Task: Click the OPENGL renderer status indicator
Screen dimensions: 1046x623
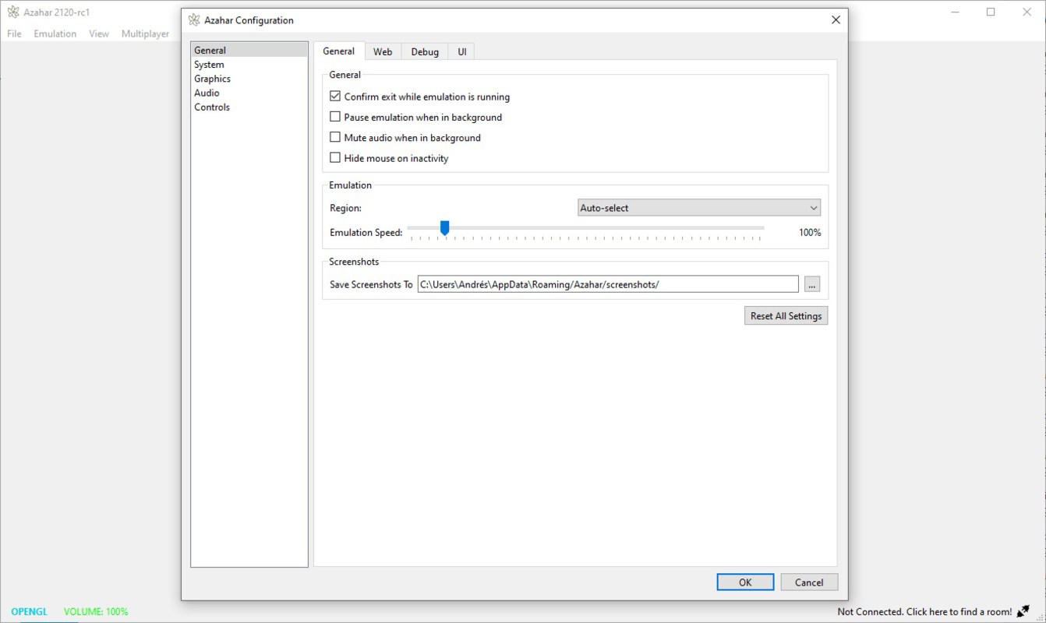Action: [30, 611]
